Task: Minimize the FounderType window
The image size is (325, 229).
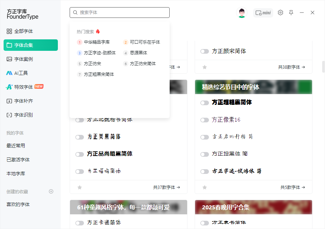Action: pos(302,13)
